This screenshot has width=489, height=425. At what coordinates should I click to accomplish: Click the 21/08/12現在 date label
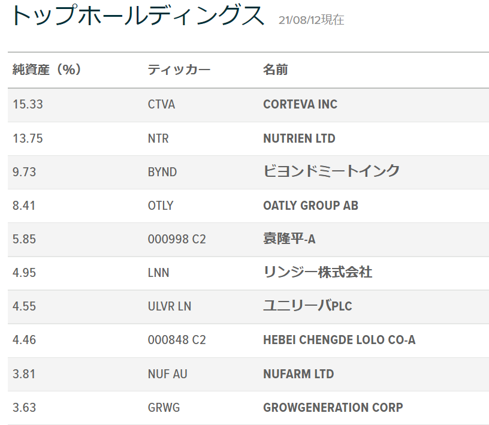tap(311, 20)
